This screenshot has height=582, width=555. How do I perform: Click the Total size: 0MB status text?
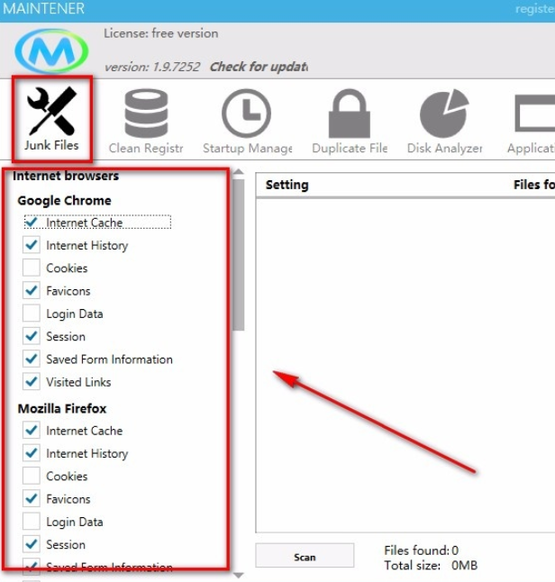[431, 565]
